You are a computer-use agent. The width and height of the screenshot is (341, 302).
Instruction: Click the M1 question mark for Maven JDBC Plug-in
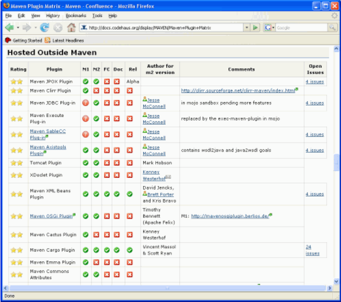(x=86, y=103)
